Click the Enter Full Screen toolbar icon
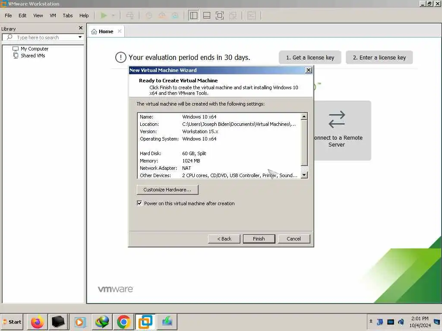The width and height of the screenshot is (442, 331). click(x=220, y=16)
